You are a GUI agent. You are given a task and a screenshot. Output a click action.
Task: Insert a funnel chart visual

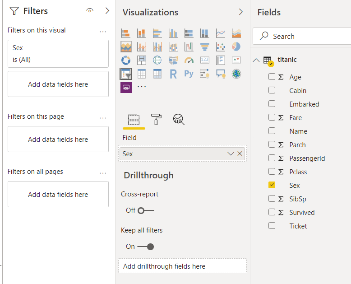pyautogui.click(x=205, y=47)
